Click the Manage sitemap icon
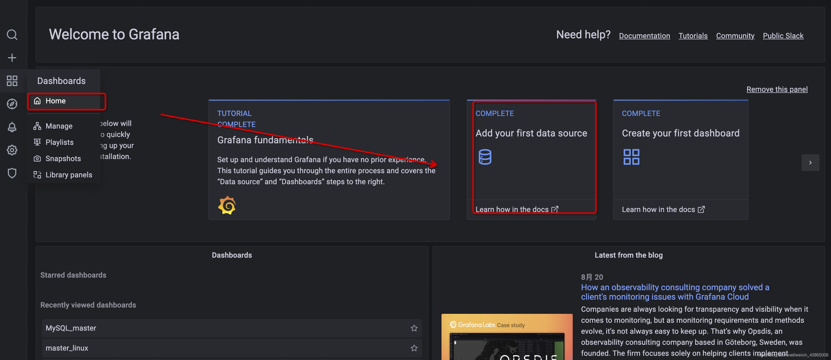The width and height of the screenshot is (831, 360). tap(38, 126)
